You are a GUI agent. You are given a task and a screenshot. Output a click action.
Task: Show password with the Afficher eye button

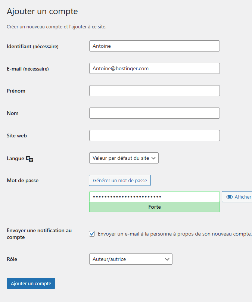point(238,197)
